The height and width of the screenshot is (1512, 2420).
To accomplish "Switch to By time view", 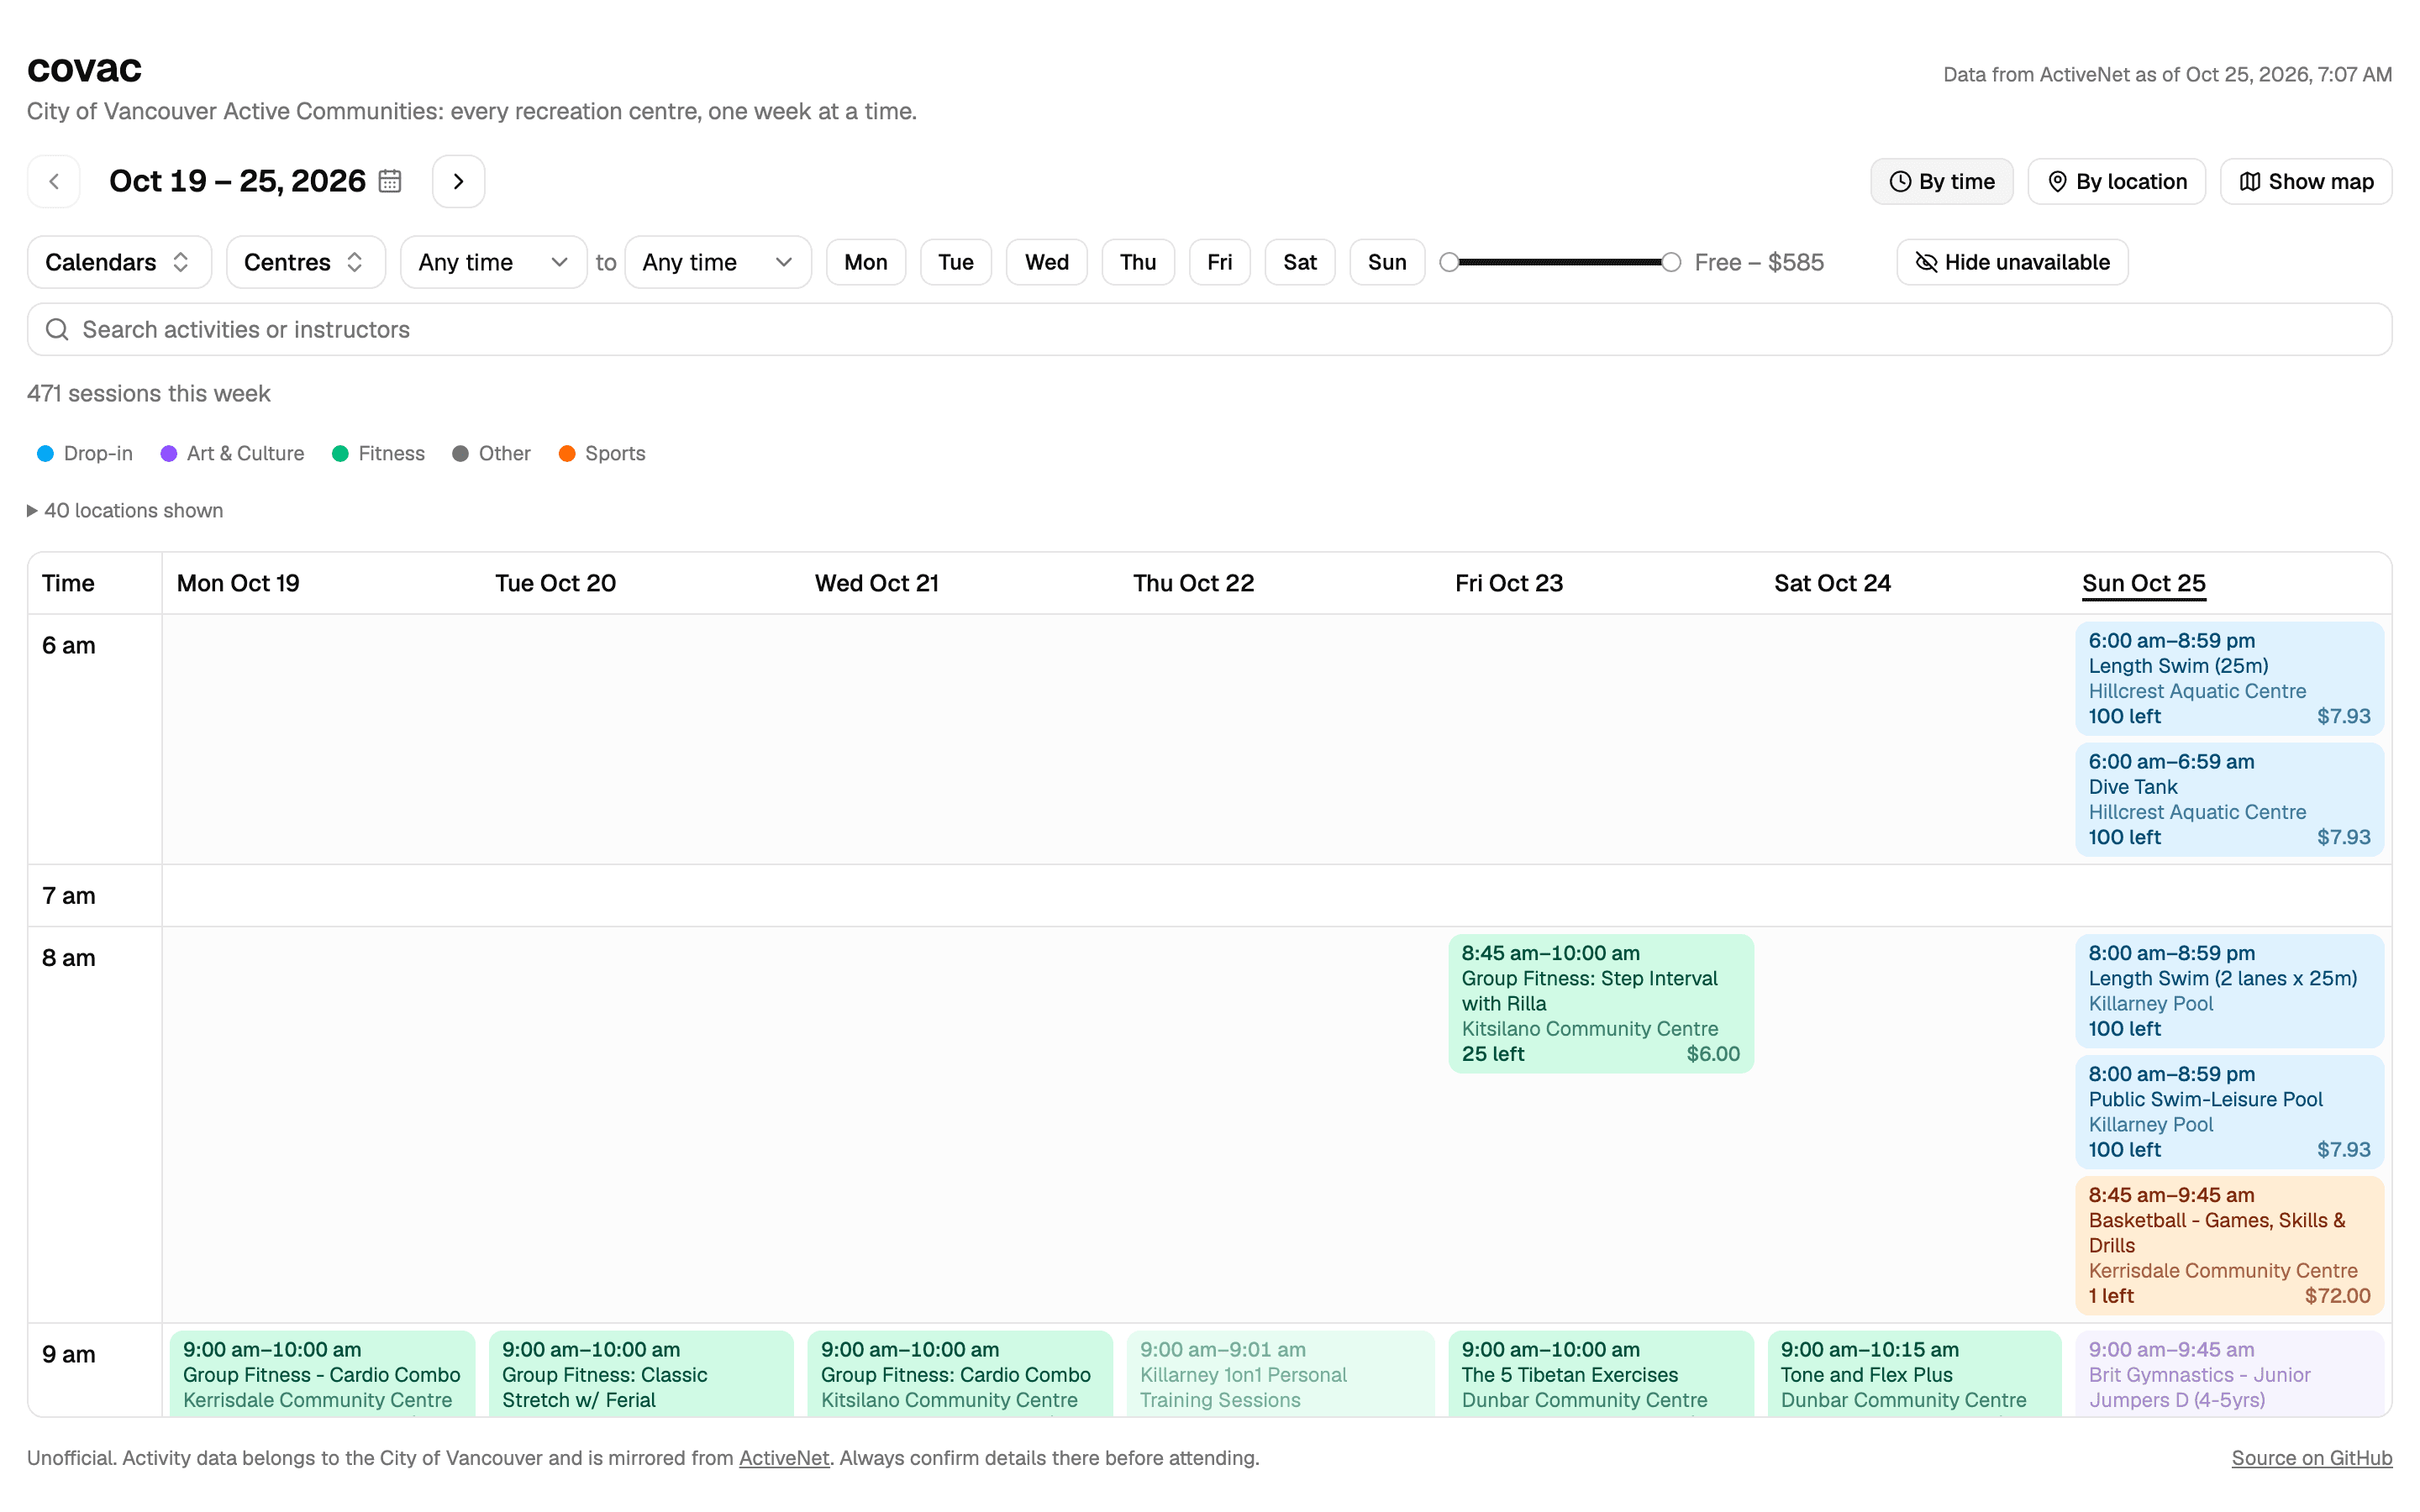I will [1941, 181].
